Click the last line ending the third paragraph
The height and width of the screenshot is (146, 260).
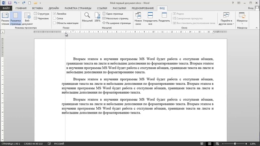(x=101, y=113)
